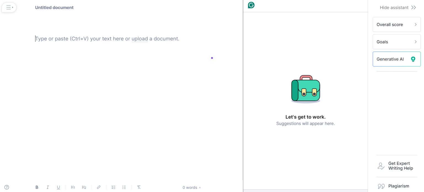Screen dimensions: 424x192
Task: Apply underline formatting
Action: point(58,187)
